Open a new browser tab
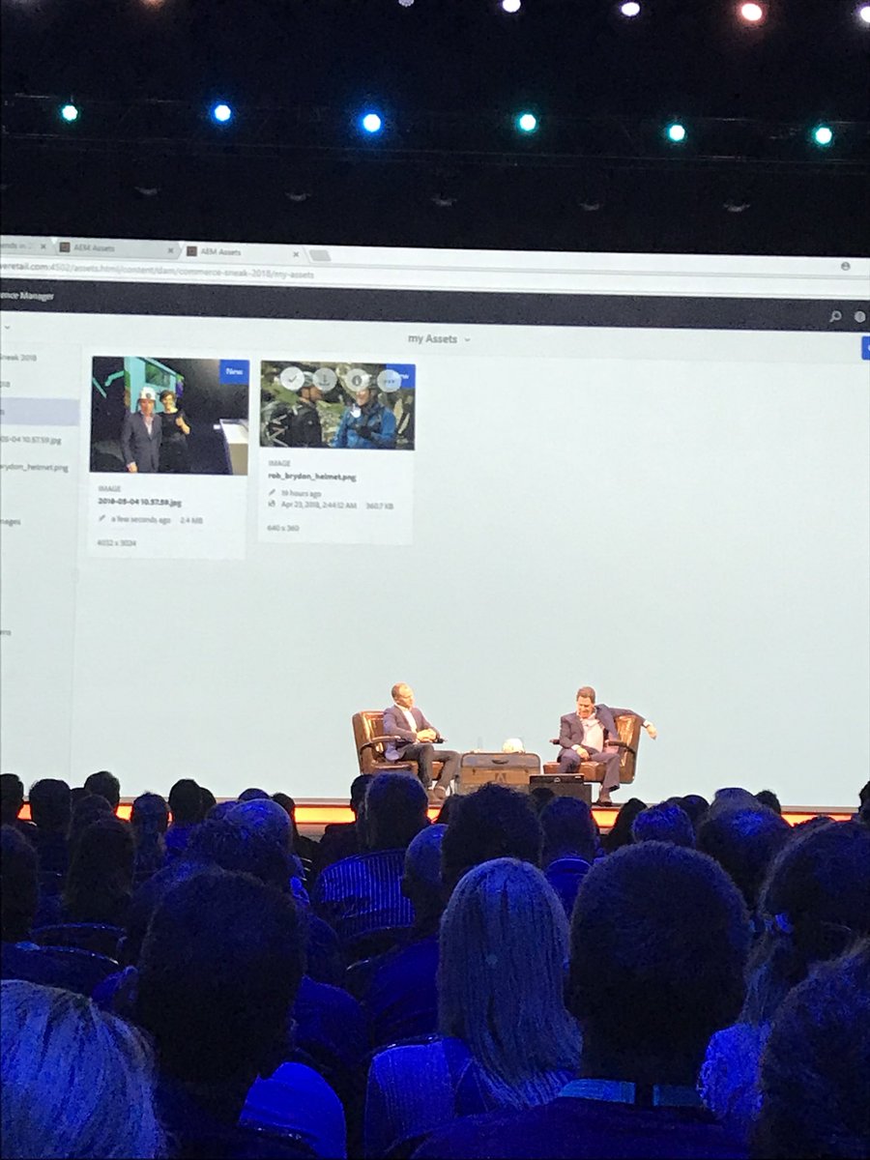 pos(320,255)
